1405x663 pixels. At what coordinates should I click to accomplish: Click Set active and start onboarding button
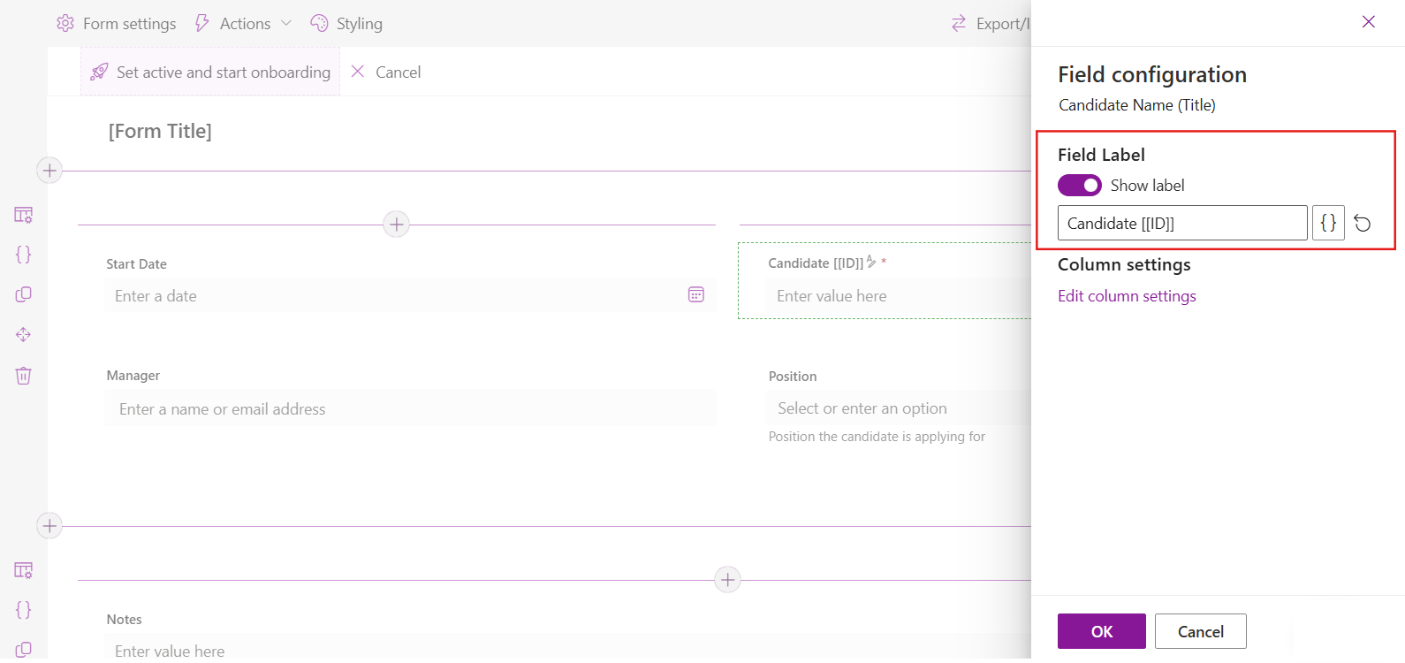pyautogui.click(x=211, y=72)
